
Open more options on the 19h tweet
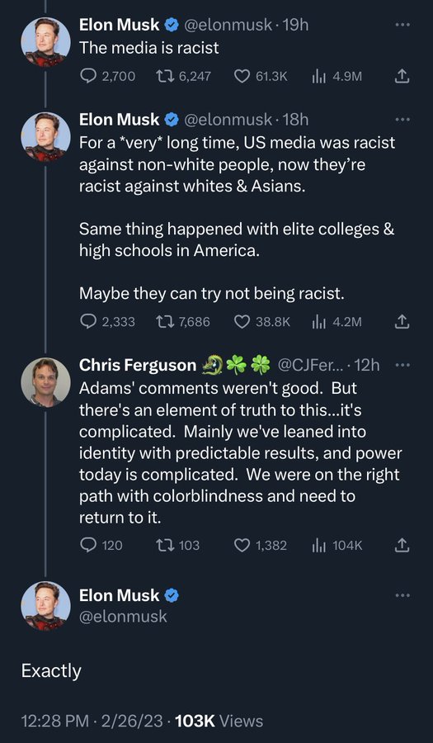[x=402, y=24]
